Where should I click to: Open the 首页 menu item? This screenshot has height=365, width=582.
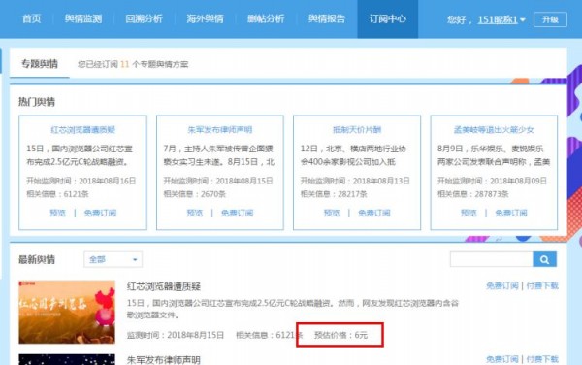click(x=32, y=18)
